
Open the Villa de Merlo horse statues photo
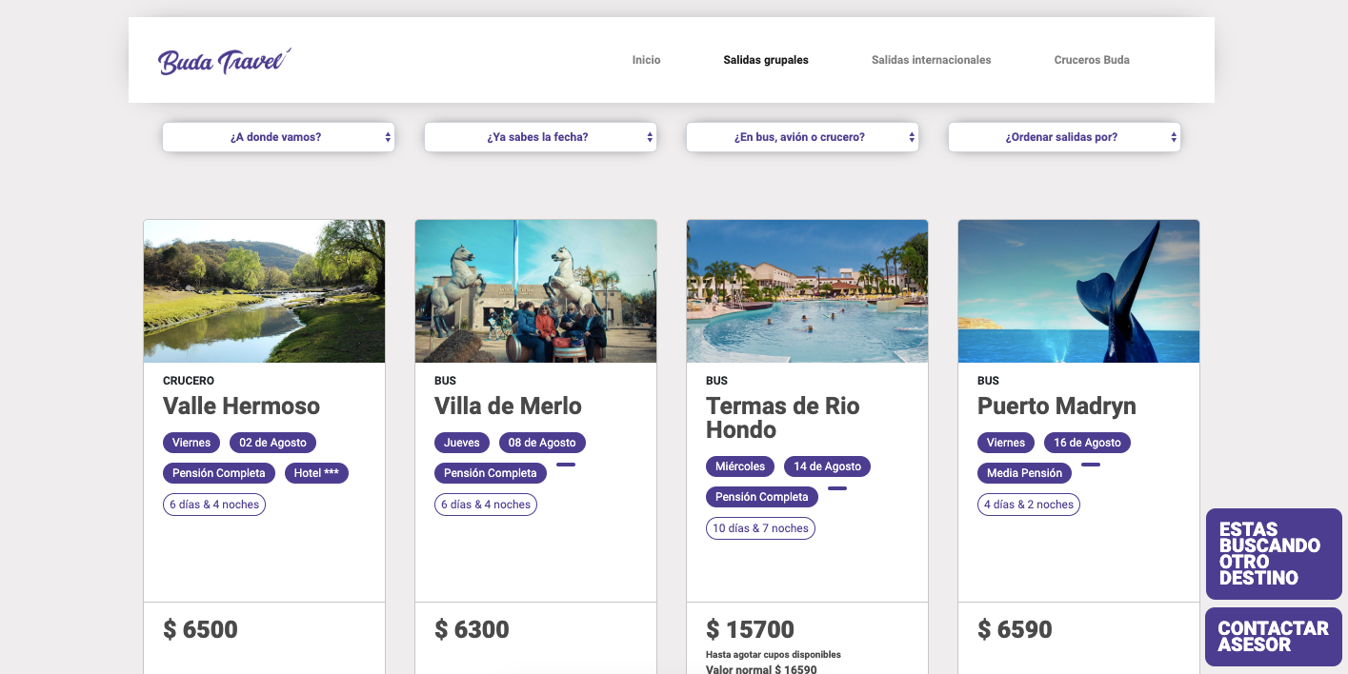(535, 291)
